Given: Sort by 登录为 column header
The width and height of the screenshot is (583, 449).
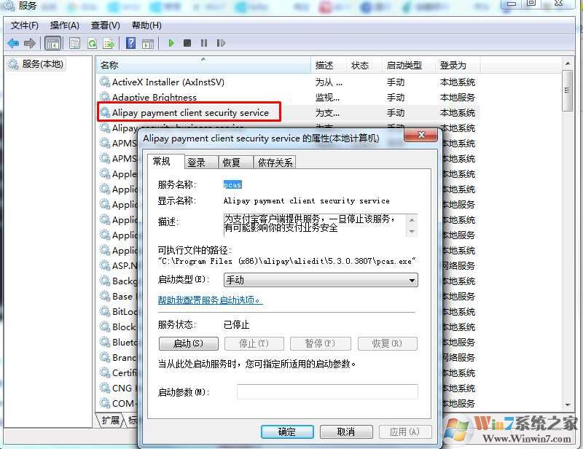Looking at the screenshot, I should (458, 66).
